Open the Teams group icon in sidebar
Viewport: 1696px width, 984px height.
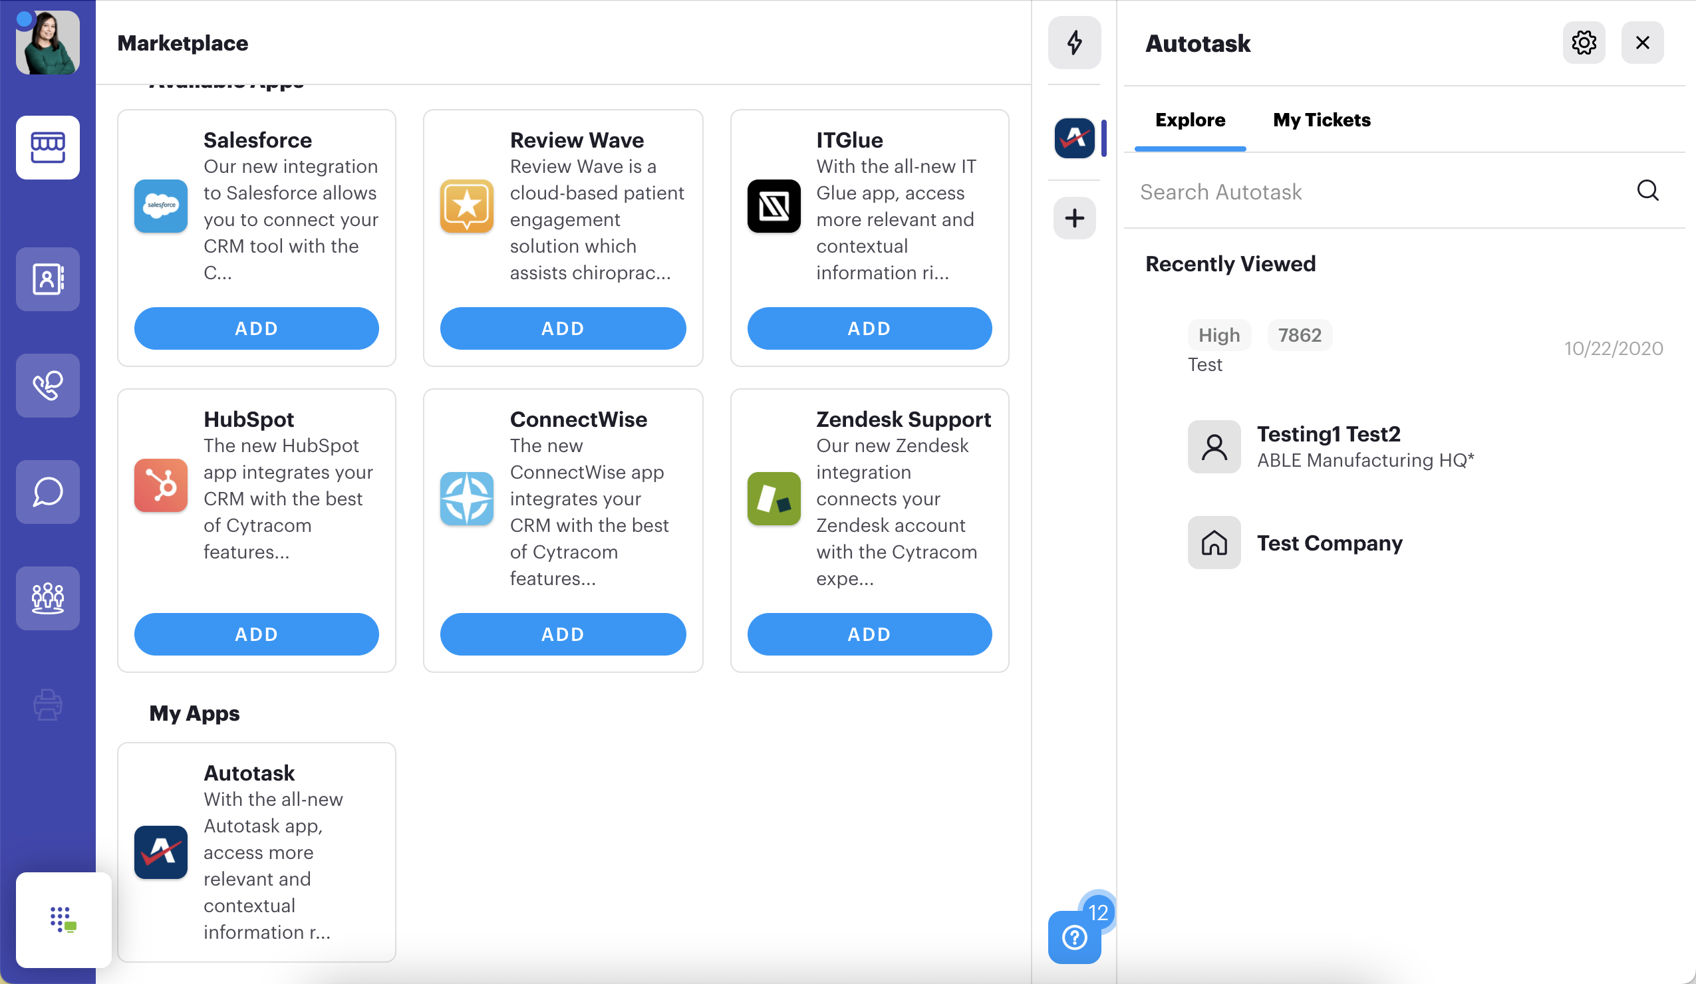click(x=48, y=598)
